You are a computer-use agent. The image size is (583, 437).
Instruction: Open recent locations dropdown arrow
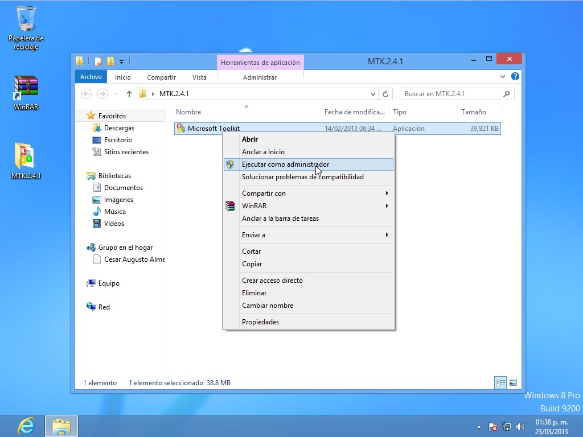[116, 94]
